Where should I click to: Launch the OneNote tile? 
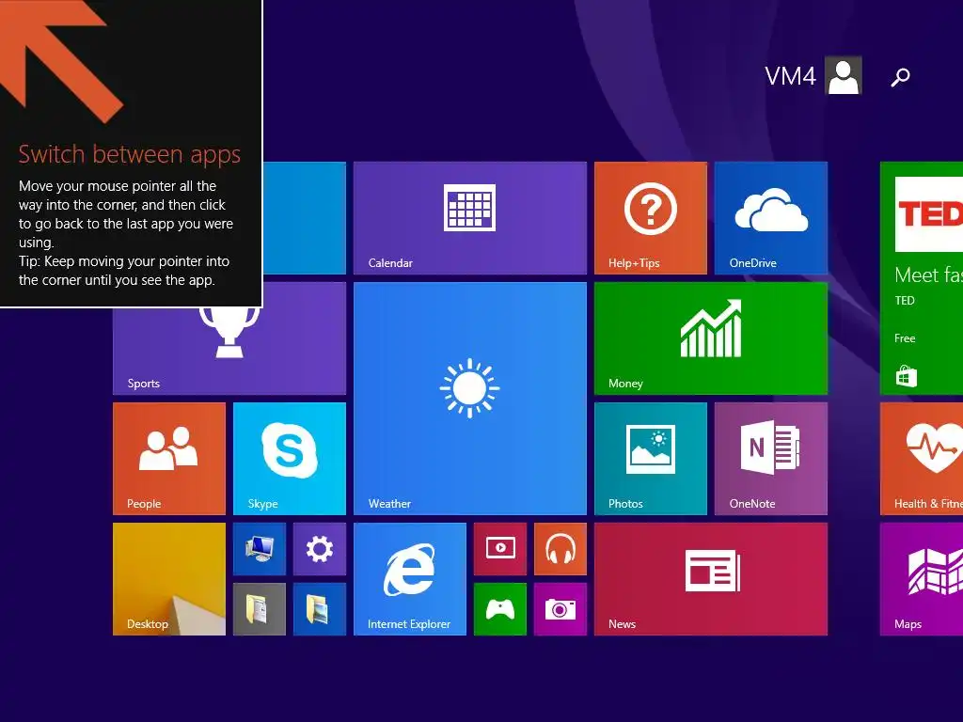(x=771, y=459)
